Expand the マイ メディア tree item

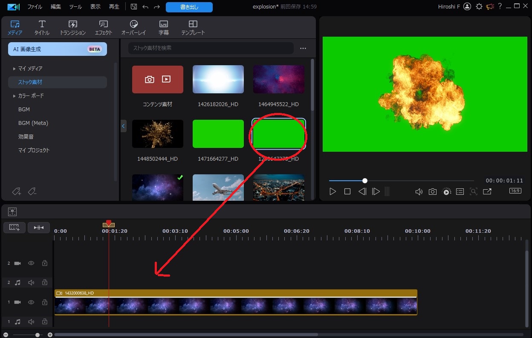(14, 69)
